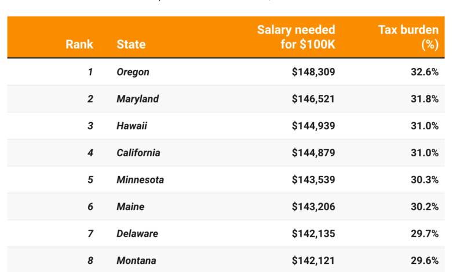The height and width of the screenshot is (272, 452).
Task: Click the Tax burden (%) column header
Action: coord(408,37)
